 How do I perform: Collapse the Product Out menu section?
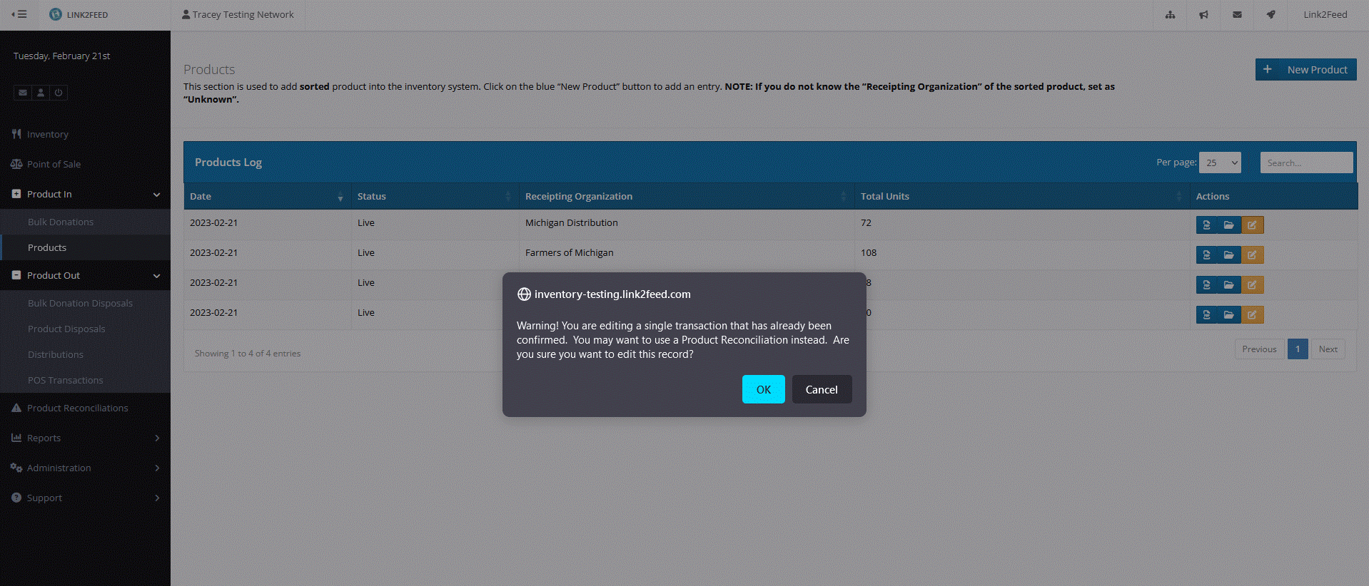click(x=85, y=275)
